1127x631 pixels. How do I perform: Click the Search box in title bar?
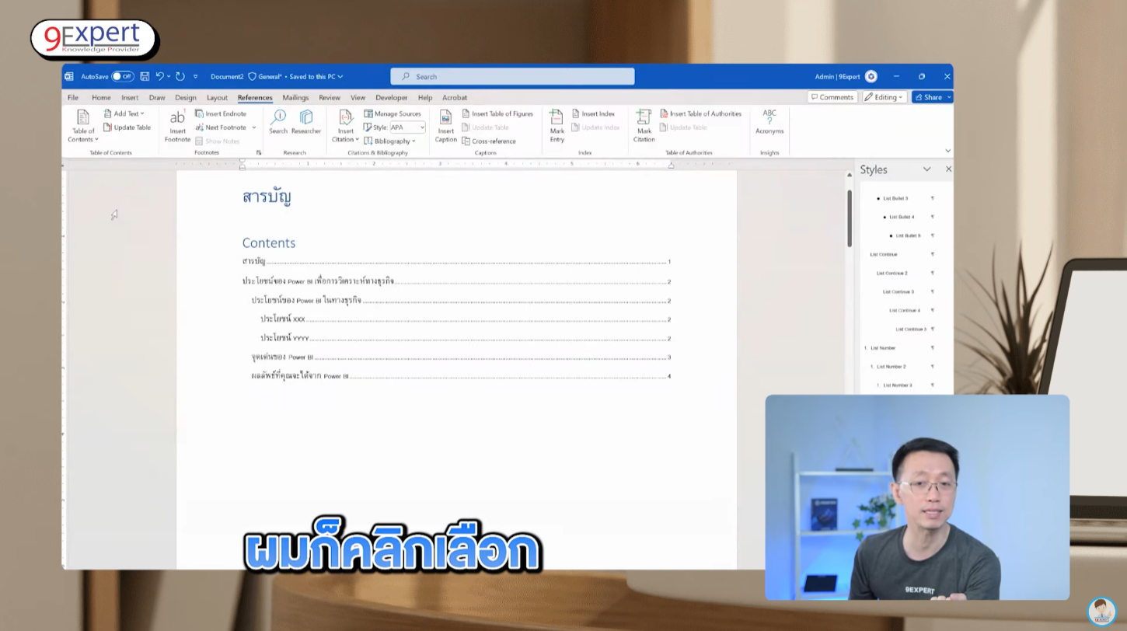coord(512,77)
